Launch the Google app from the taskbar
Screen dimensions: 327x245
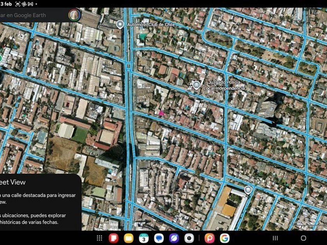[224, 238]
